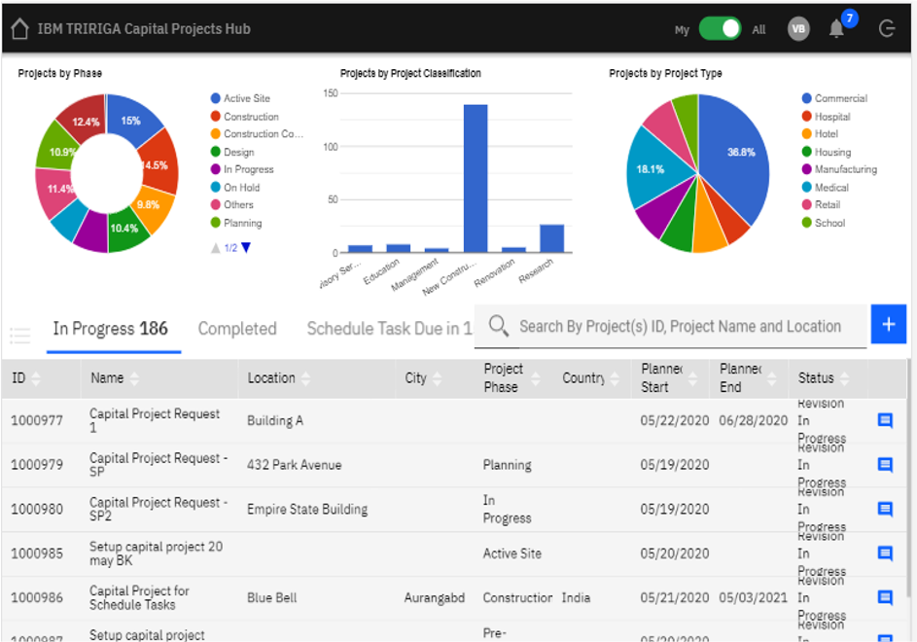Click location Empire State Building
This screenshot has height=642, width=917.
coord(307,509)
